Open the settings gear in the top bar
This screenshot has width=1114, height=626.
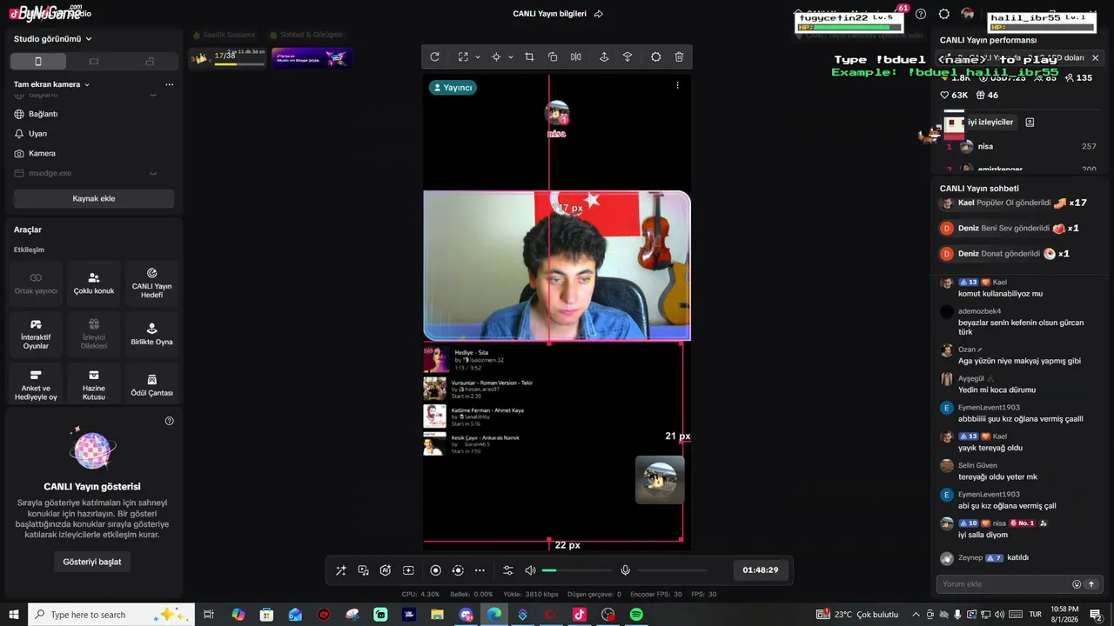pyautogui.click(x=944, y=14)
